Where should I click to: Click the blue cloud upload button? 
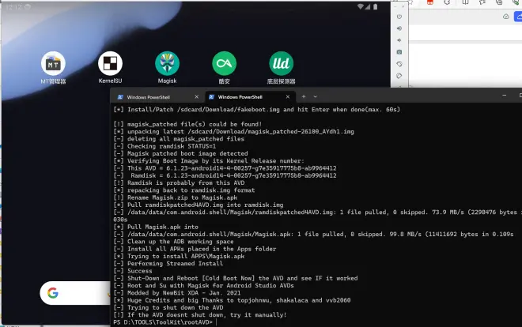point(518,17)
